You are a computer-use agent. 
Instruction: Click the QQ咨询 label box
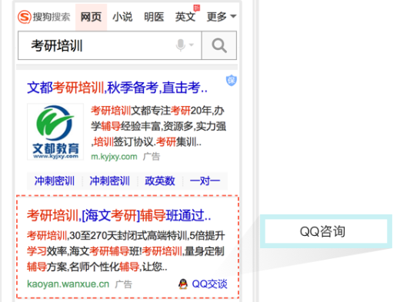click(x=326, y=231)
